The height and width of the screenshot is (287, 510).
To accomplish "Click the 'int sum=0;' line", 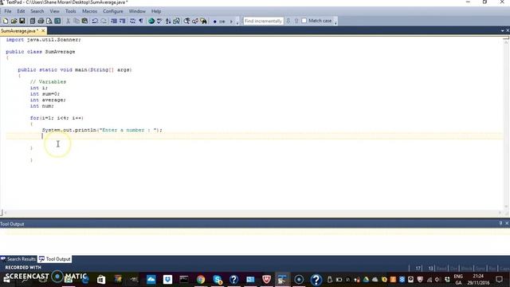I will pyautogui.click(x=45, y=94).
